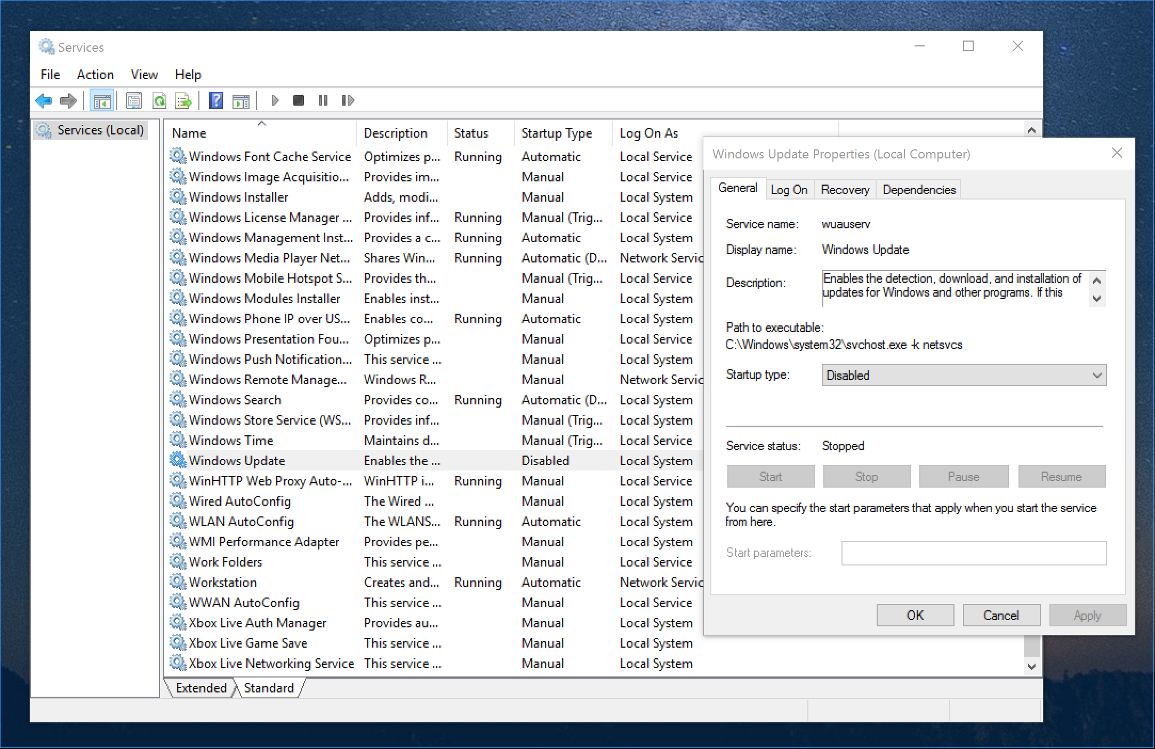Click the Start service button
Screen dimensions: 1155x749
pos(771,476)
